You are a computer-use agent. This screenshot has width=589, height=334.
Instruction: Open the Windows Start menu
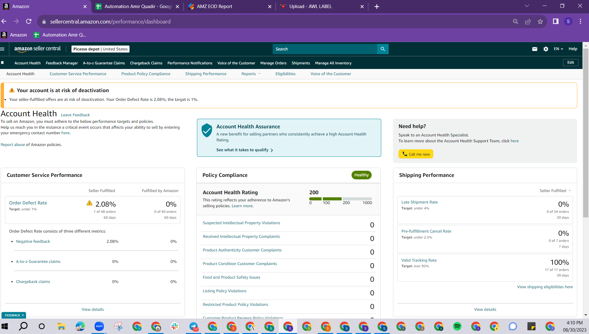point(5,326)
